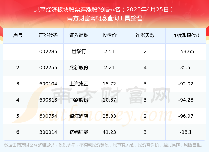This screenshot has height=152, width=209.
Task: Click closing price 25.33
Action: click(x=109, y=116)
